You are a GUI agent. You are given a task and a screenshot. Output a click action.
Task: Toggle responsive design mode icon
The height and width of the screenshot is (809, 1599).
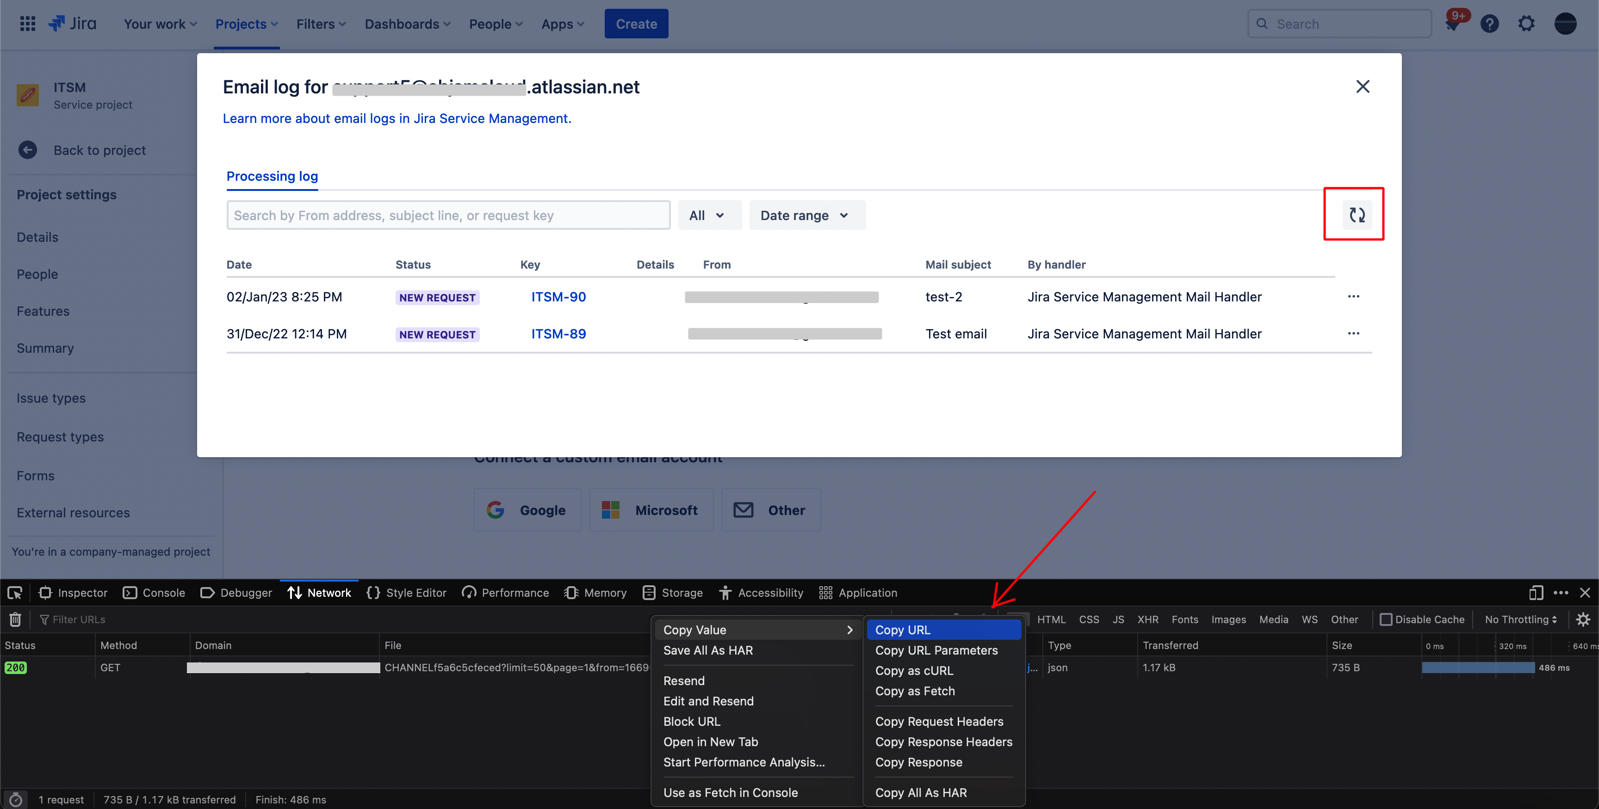pyautogui.click(x=1536, y=593)
